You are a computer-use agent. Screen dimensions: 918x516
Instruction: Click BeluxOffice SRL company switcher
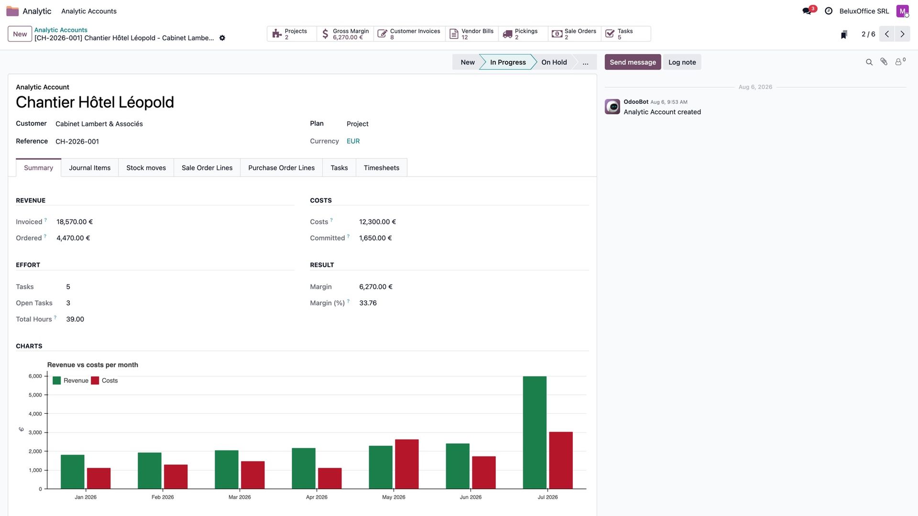point(864,11)
